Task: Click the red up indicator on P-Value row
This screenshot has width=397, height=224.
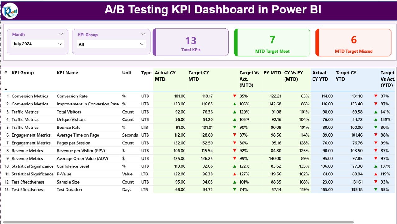Action: pyautogui.click(x=235, y=174)
